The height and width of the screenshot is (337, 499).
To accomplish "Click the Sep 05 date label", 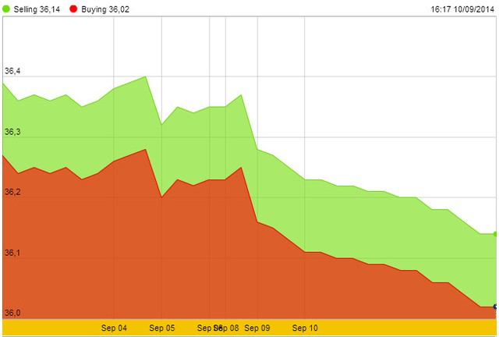I will [161, 328].
